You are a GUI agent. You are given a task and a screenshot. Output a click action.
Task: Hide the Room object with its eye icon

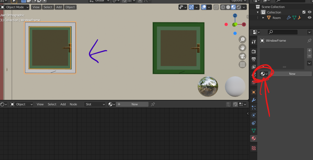pyautogui.click(x=309, y=18)
